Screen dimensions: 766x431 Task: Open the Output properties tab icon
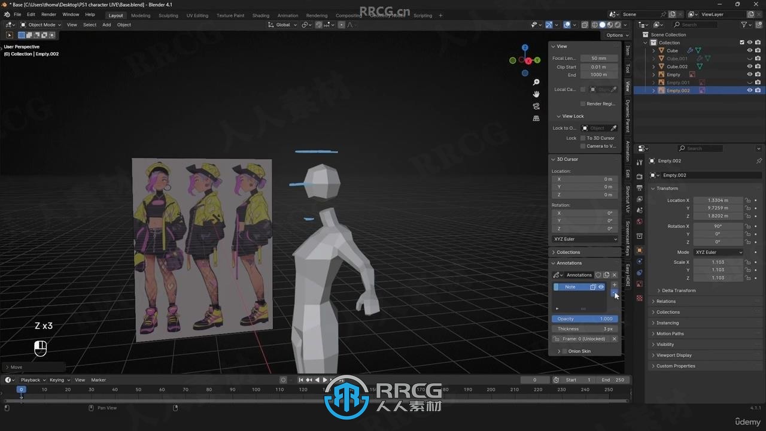pyautogui.click(x=639, y=188)
